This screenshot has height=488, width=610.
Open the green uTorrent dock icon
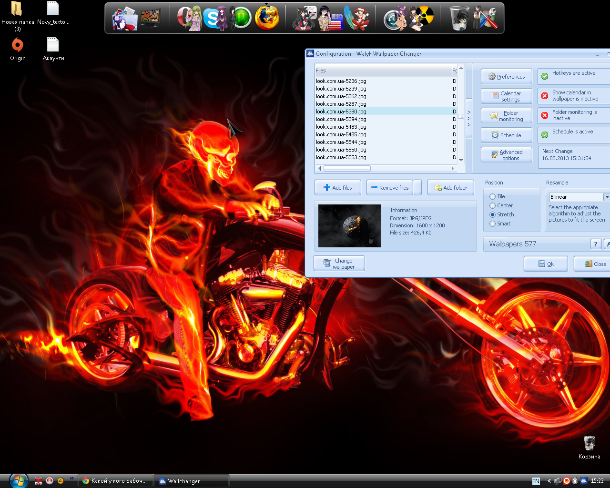point(241,19)
